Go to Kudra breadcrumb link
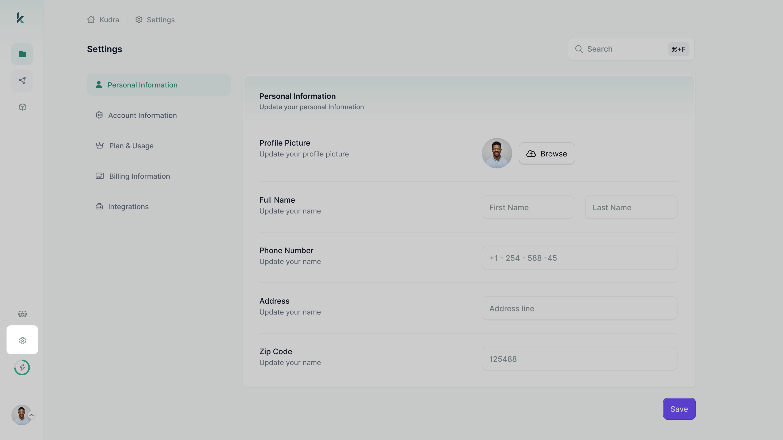 [x=109, y=20]
